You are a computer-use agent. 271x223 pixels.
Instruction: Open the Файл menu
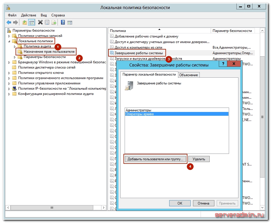point(12,15)
